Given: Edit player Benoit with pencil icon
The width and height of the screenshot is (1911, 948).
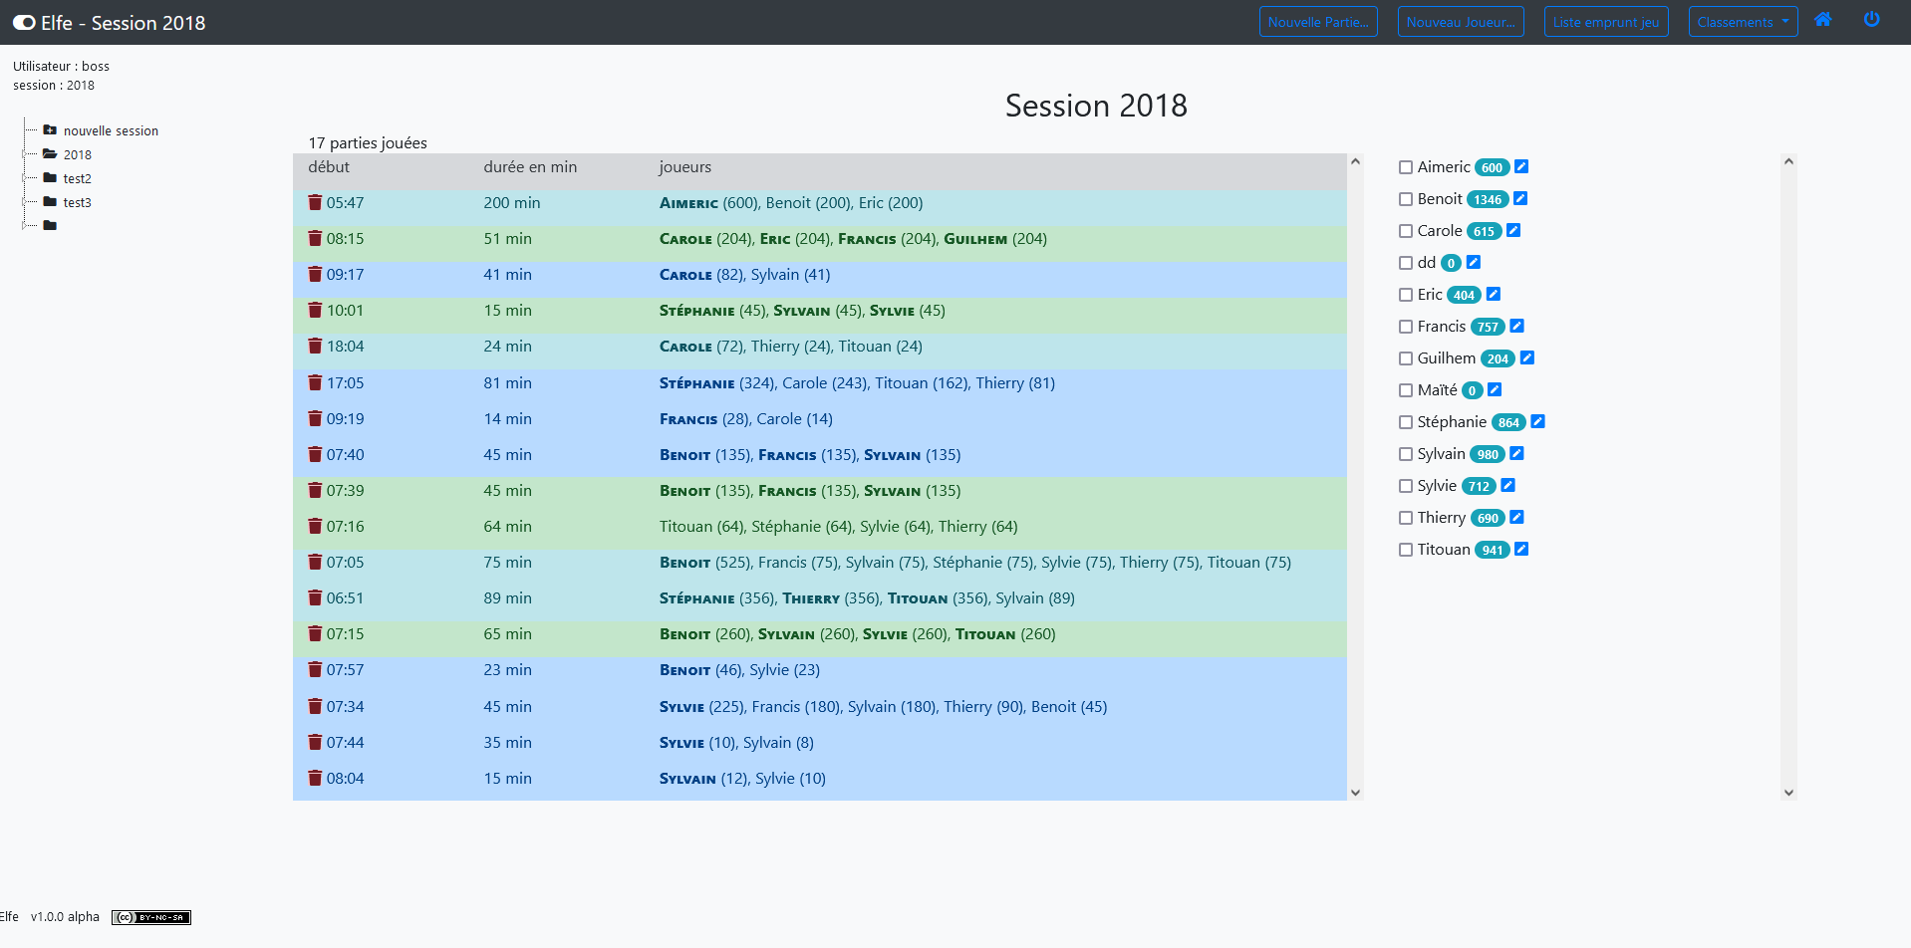Looking at the screenshot, I should tap(1520, 199).
